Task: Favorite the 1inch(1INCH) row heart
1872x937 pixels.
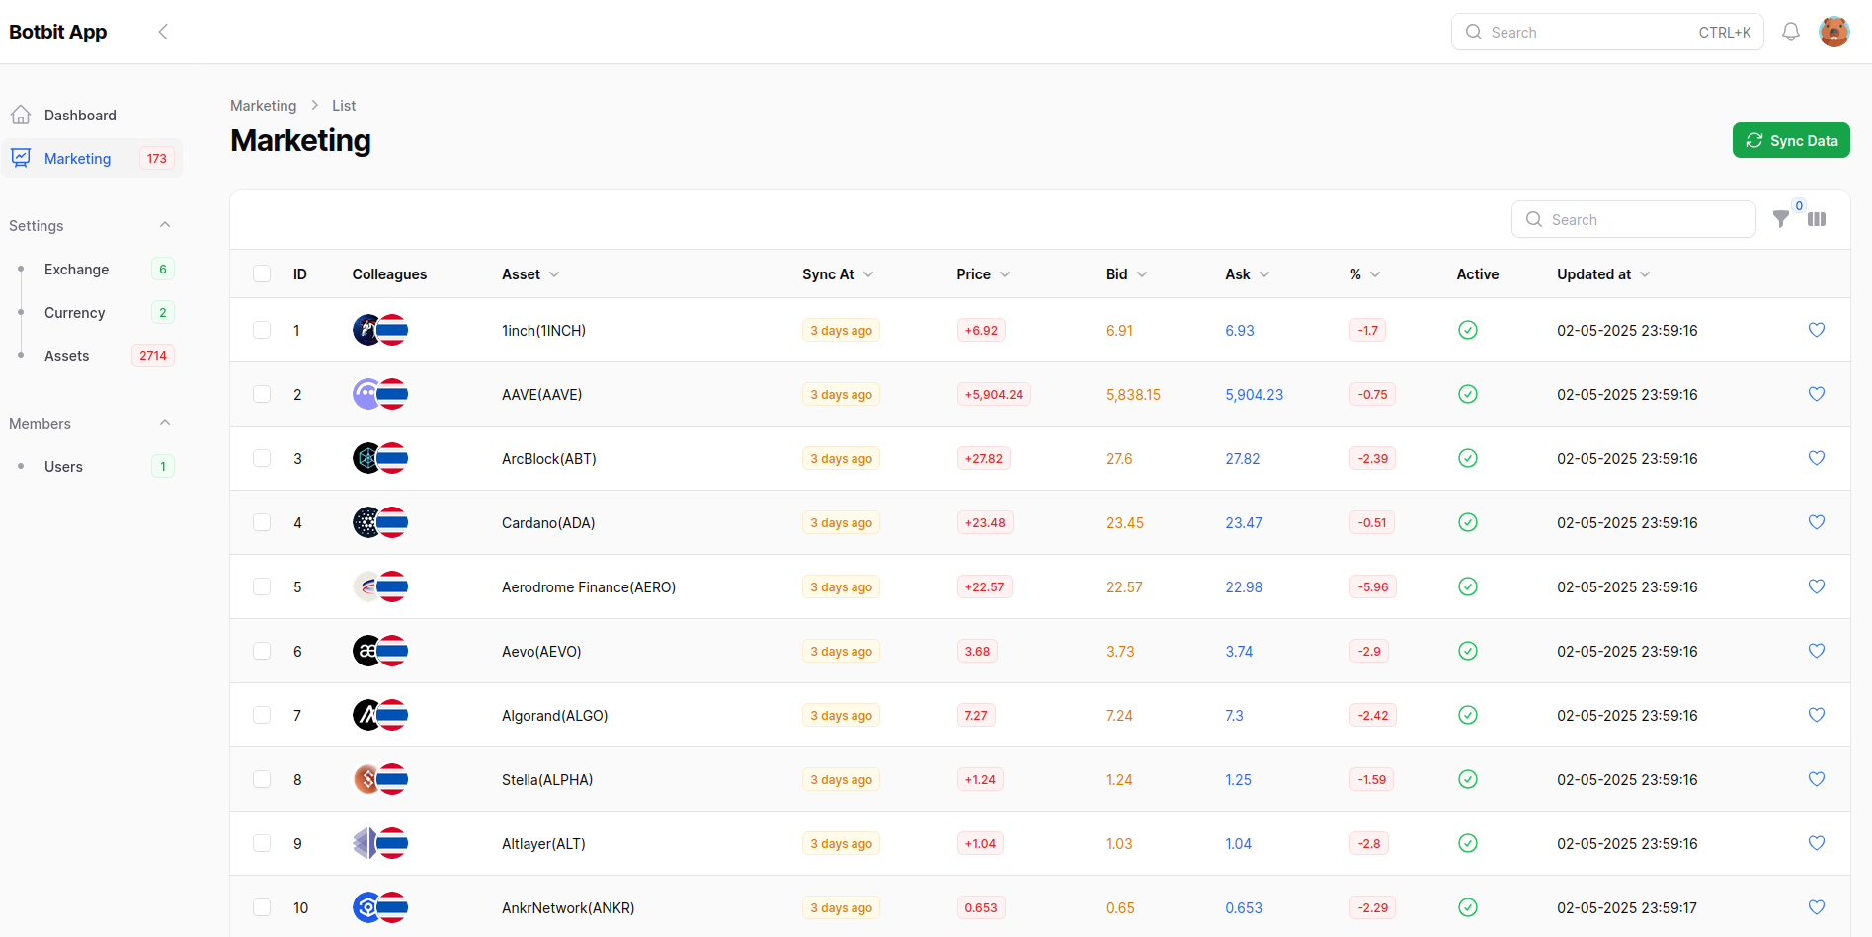Action: tap(1817, 330)
